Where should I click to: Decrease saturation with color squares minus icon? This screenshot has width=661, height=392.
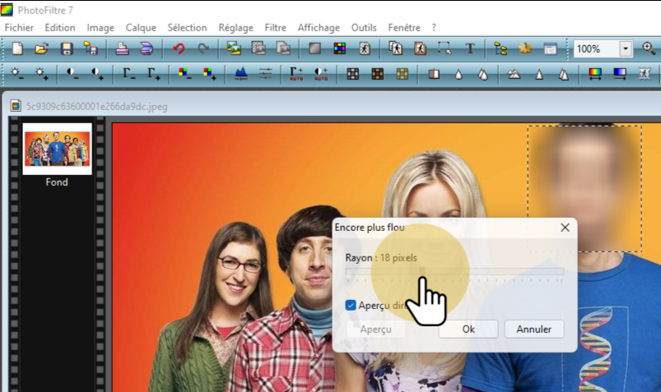[184, 74]
